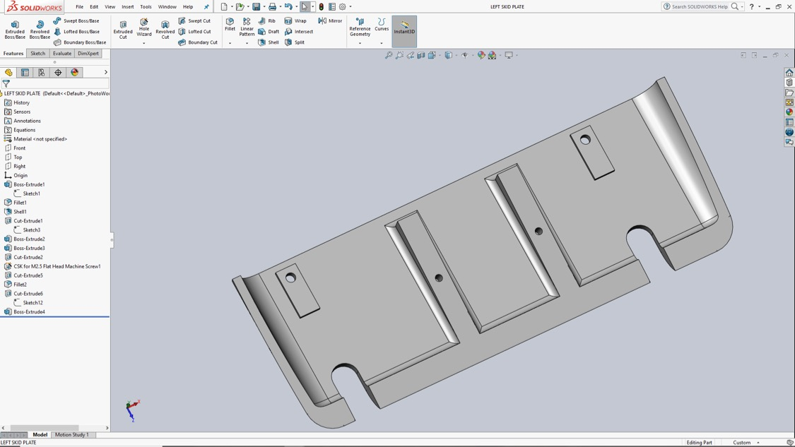Open the Curves dropdown arrow
Screen dimensions: 795x447
pos(382,44)
